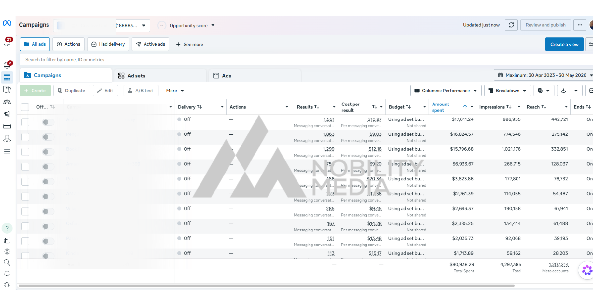Open the ad account selector dropdown
Image resolution: width=593 pixels, height=294 pixels.
click(x=102, y=25)
